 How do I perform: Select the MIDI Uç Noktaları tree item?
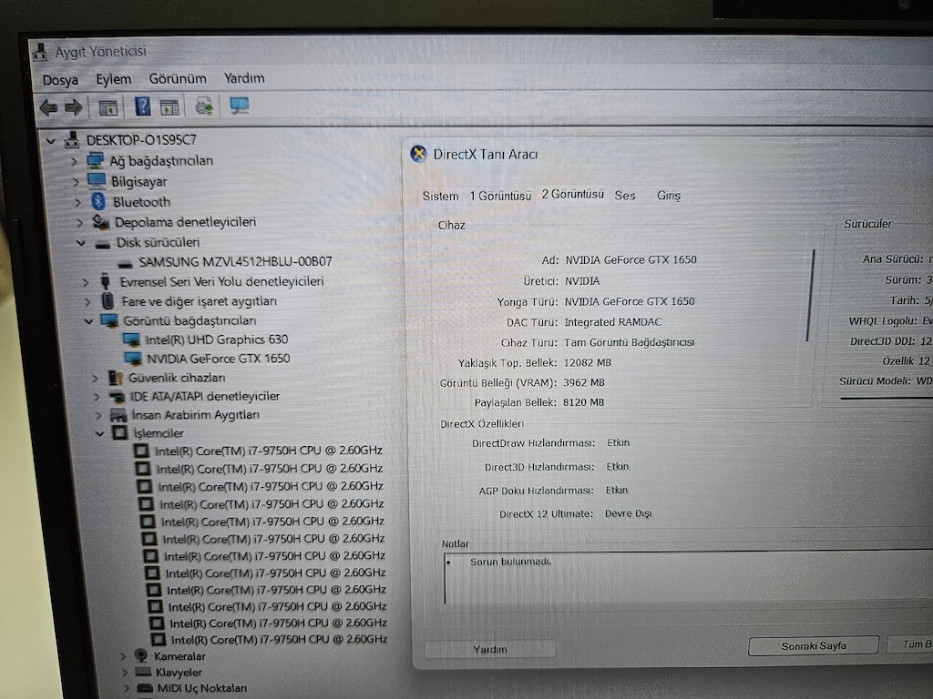[x=201, y=688]
